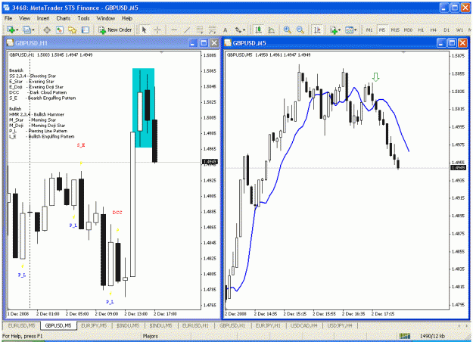Expand the New Chart dropdown arrow
The height and width of the screenshot is (342, 473).
click(x=17, y=30)
